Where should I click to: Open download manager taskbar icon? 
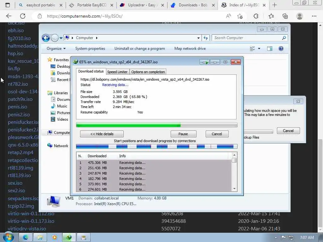(x=69, y=238)
